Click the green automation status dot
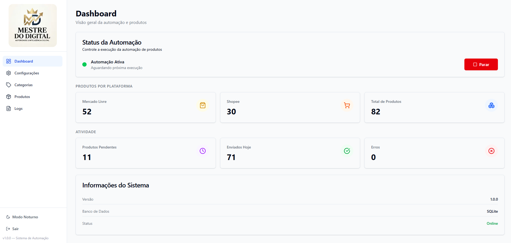 point(84,64)
